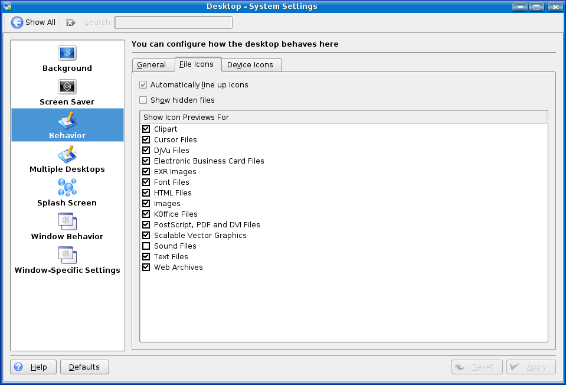Click into the Search input field
566x385 pixels.
click(x=174, y=22)
